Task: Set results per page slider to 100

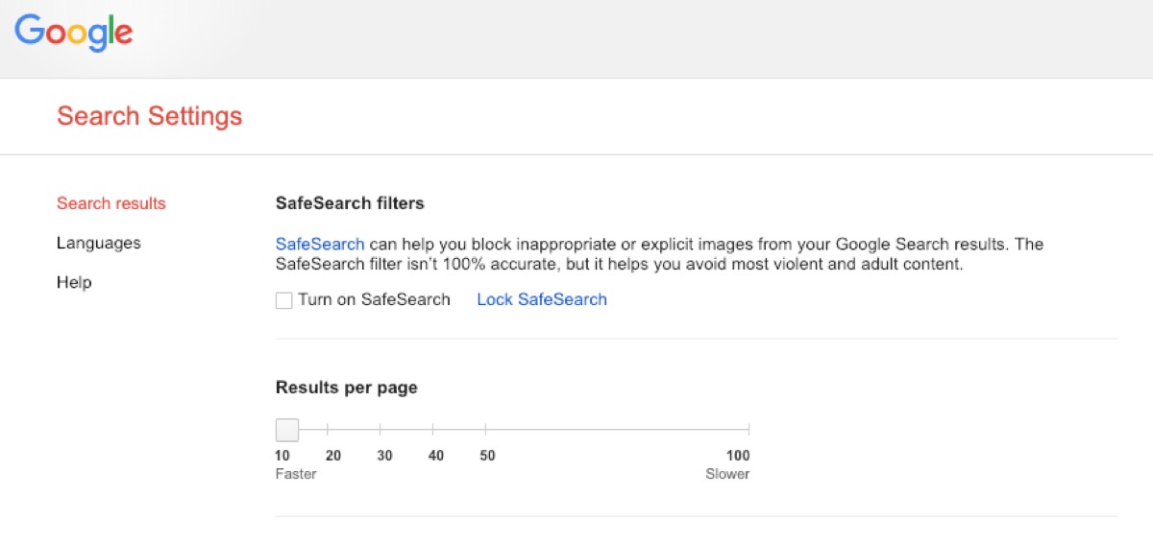Action: point(748,430)
